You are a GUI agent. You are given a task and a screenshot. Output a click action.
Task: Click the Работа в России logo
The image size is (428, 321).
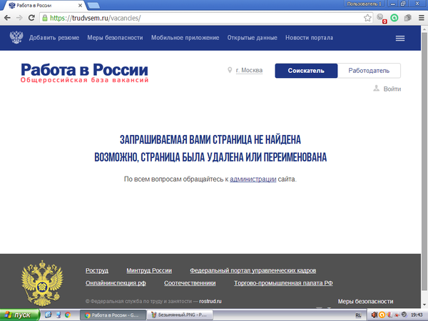click(x=84, y=74)
